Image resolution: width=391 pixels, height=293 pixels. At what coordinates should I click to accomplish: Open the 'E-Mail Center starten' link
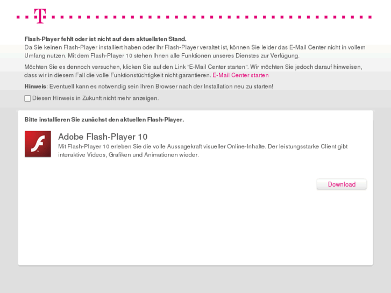point(240,75)
